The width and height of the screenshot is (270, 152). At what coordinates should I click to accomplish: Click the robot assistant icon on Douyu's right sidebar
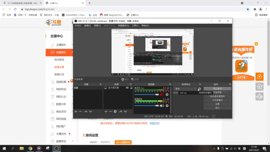pos(260,97)
